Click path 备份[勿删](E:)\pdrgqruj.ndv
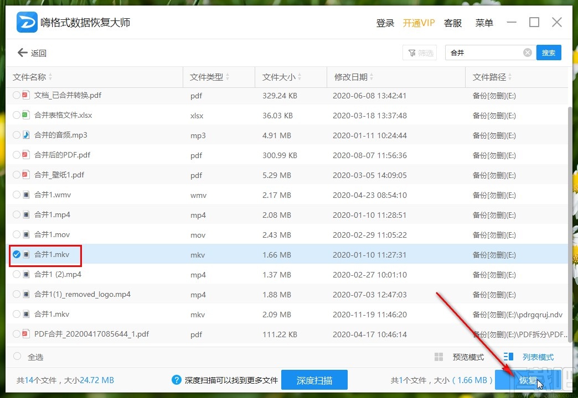This screenshot has width=578, height=398. (x=518, y=314)
